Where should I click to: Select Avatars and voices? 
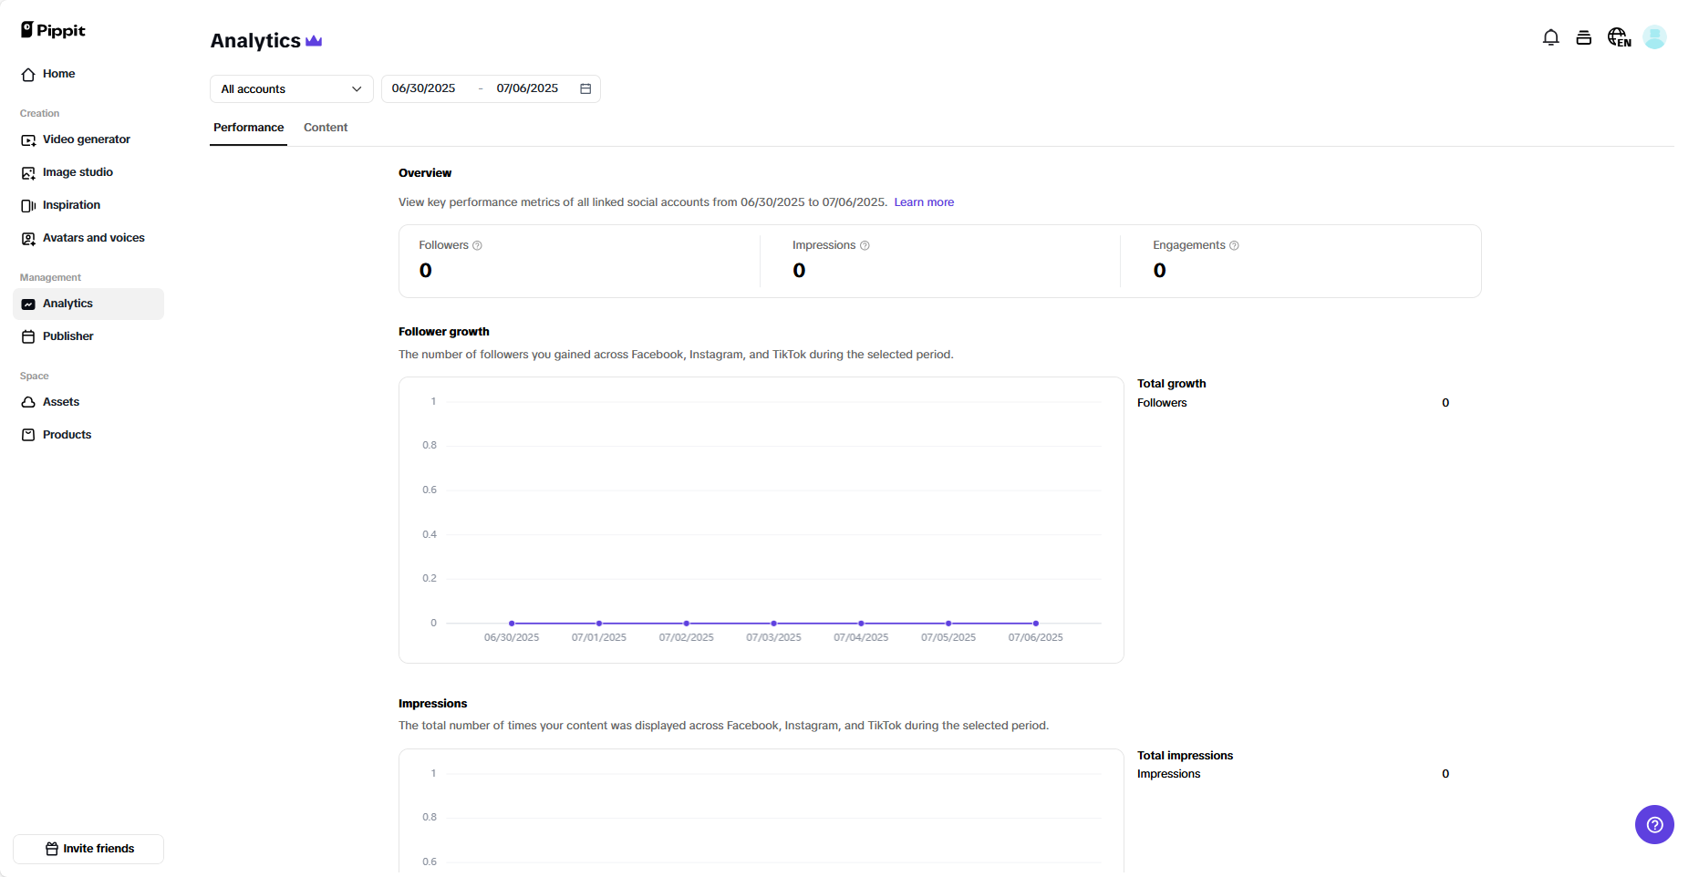(x=93, y=238)
